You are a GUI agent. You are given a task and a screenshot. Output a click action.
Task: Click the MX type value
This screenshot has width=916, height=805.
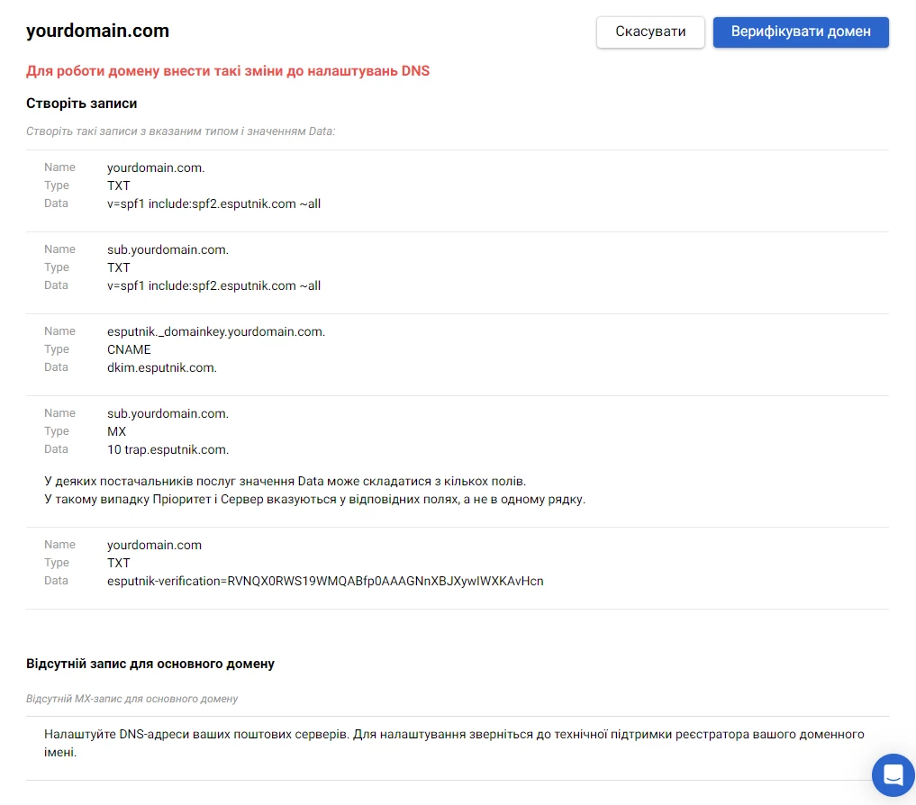pyautogui.click(x=117, y=431)
